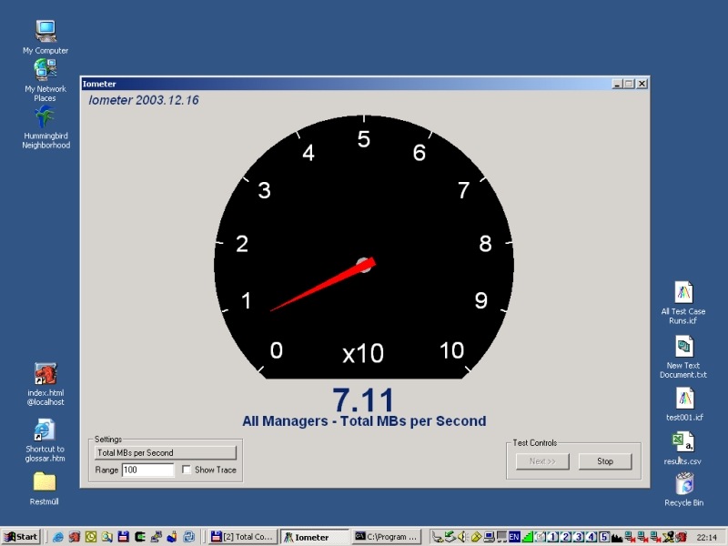Launch Hummingbird Neighborhood shortcut
The height and width of the screenshot is (546, 728).
(x=45, y=116)
